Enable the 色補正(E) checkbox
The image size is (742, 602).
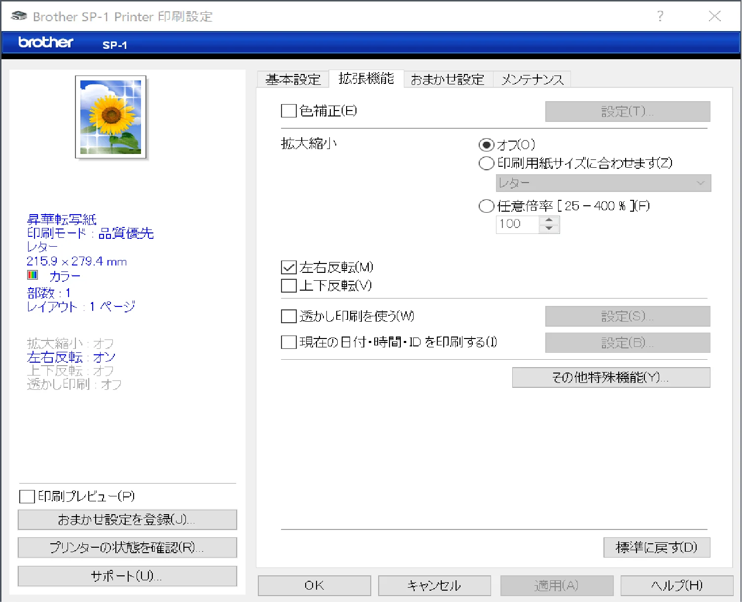(x=288, y=111)
